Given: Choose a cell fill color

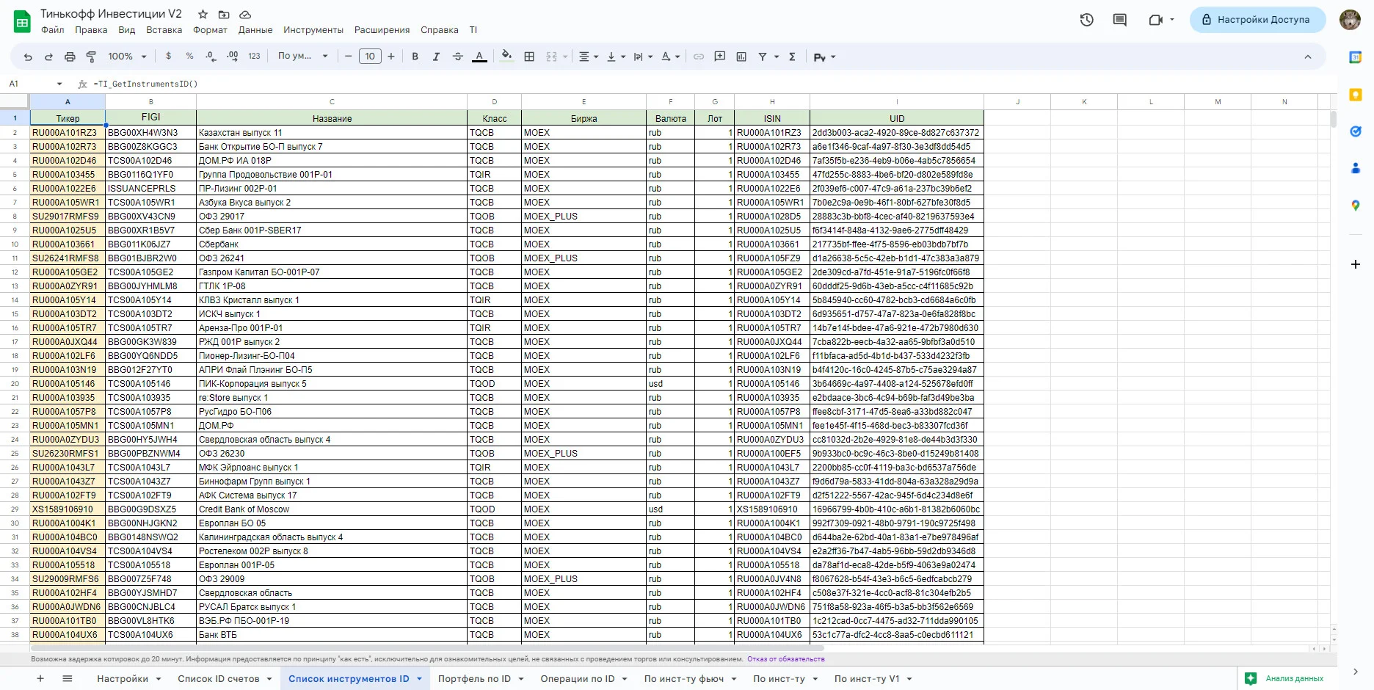Looking at the screenshot, I should 506,57.
